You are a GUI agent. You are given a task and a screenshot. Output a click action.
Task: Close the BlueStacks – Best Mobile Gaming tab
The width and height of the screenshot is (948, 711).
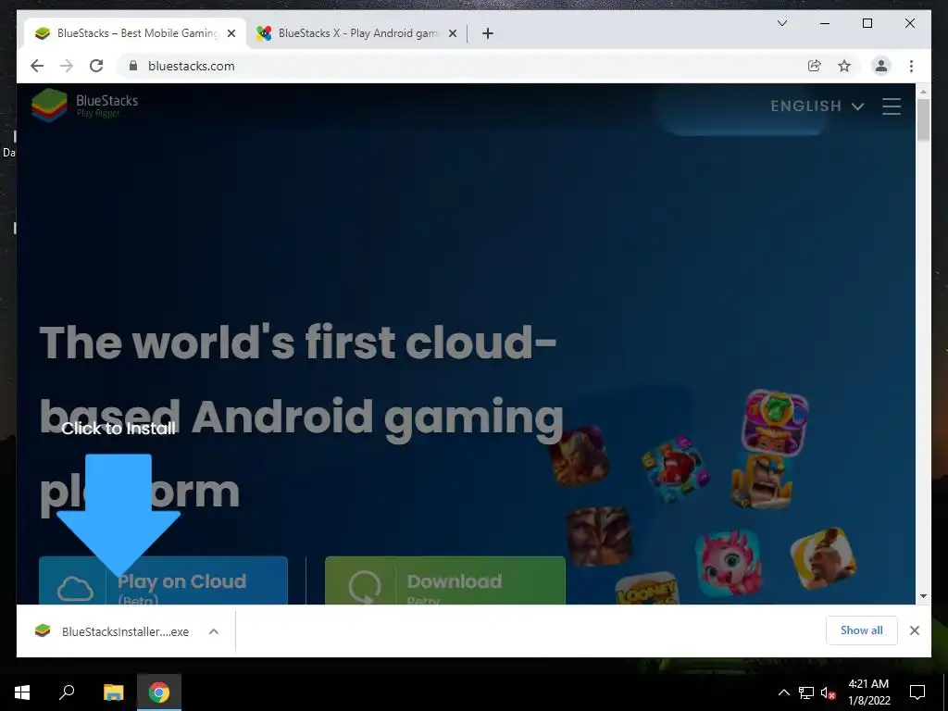(231, 33)
